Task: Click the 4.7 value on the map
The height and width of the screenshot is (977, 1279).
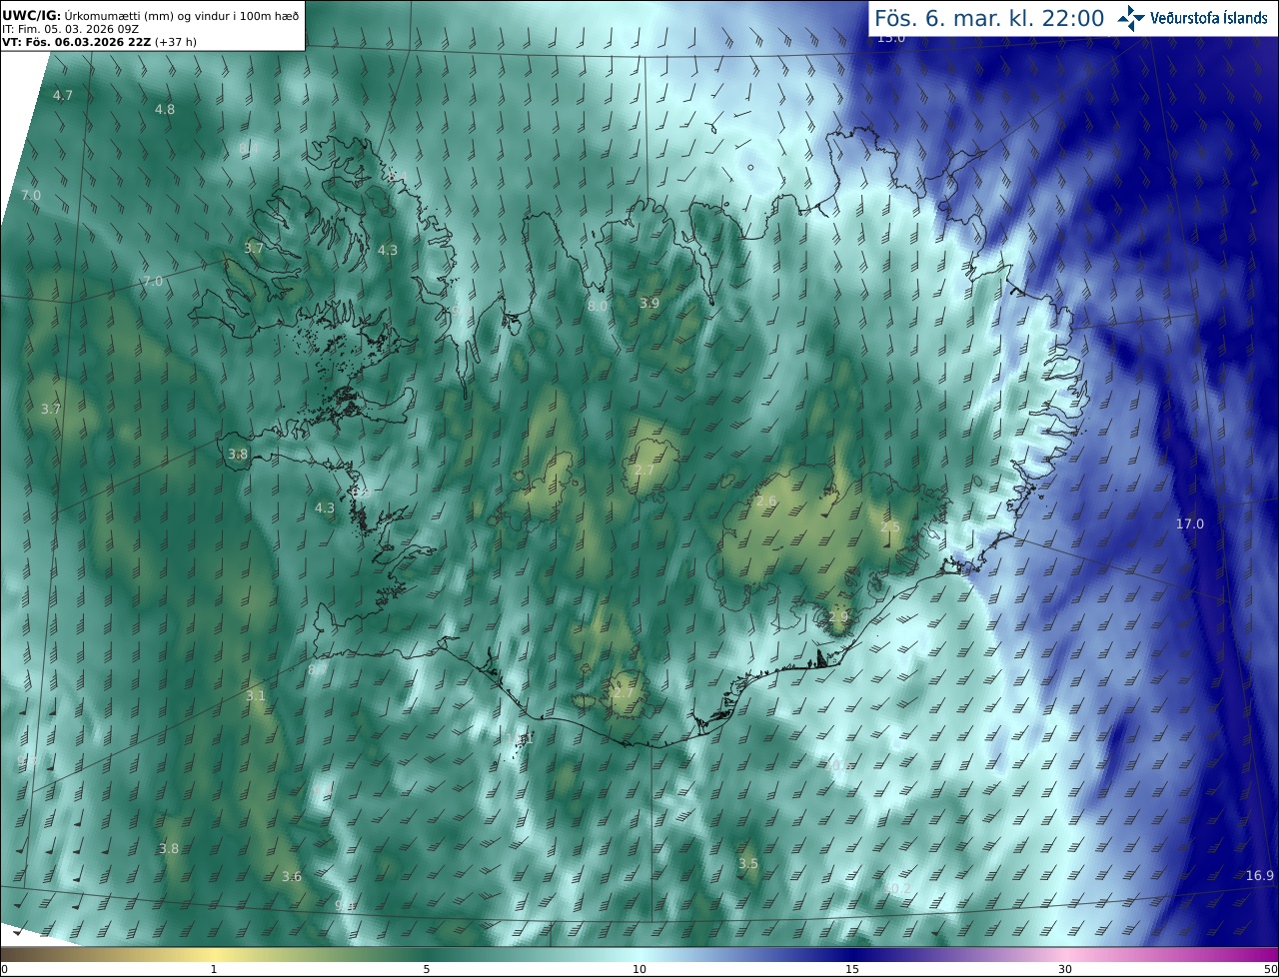Action: (63, 95)
